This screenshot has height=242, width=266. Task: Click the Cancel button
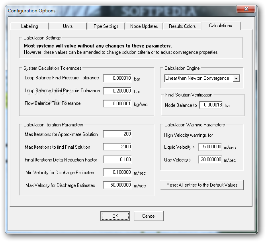click(149, 216)
